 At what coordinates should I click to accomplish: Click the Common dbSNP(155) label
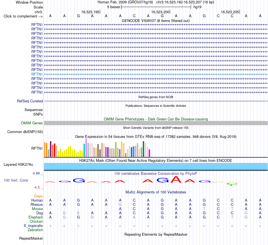point(25,132)
